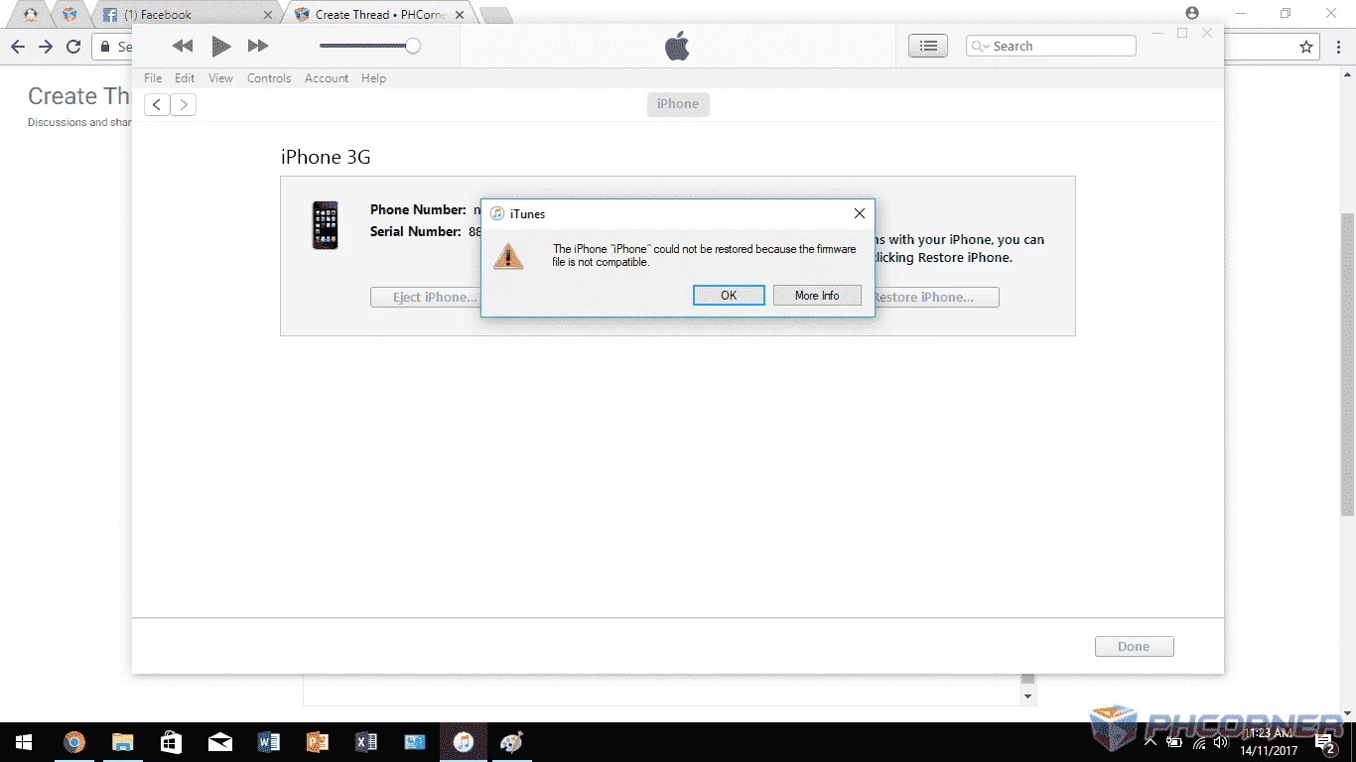
Task: Click the iPhone 3G device thumbnail
Action: click(325, 225)
